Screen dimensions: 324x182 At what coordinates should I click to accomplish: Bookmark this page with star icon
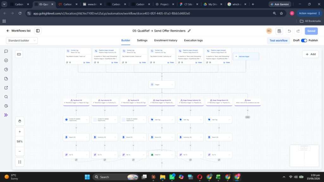click(x=281, y=13)
